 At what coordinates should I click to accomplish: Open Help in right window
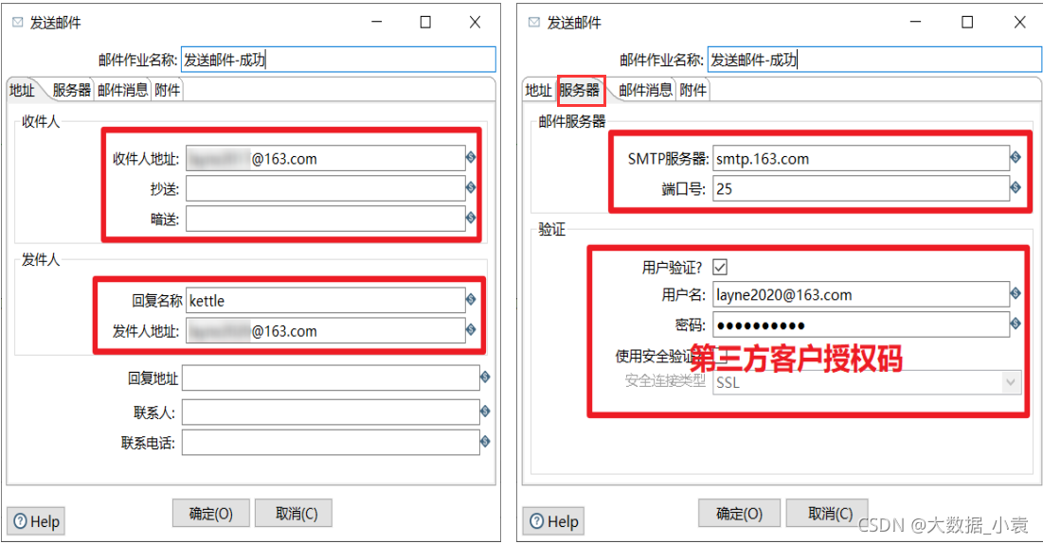pyautogui.click(x=553, y=521)
